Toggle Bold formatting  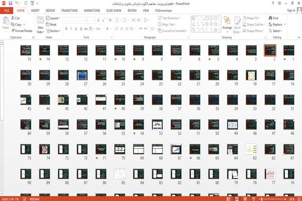coord(66,29)
